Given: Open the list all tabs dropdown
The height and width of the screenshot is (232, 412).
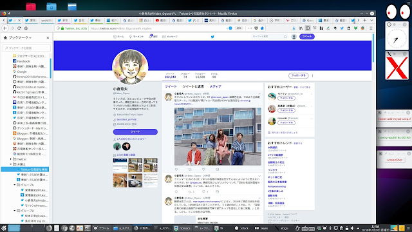Looking at the screenshot, I should (371, 20).
